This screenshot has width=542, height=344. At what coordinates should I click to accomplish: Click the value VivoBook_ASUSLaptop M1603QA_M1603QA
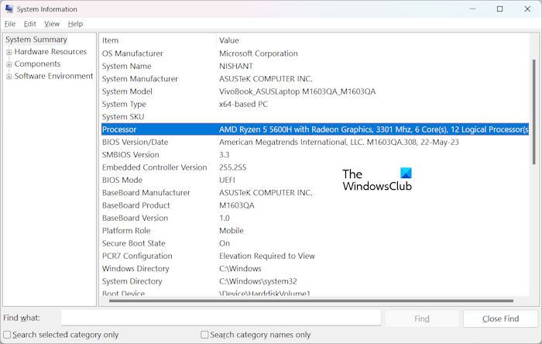[x=297, y=91]
